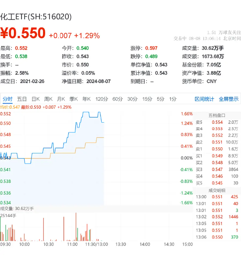Click the 跌停 value 0.489
The height and width of the screenshot is (256, 241).
click(x=151, y=57)
